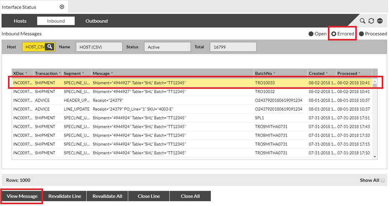Select the Errored radio button
390x206 pixels.
(x=334, y=34)
